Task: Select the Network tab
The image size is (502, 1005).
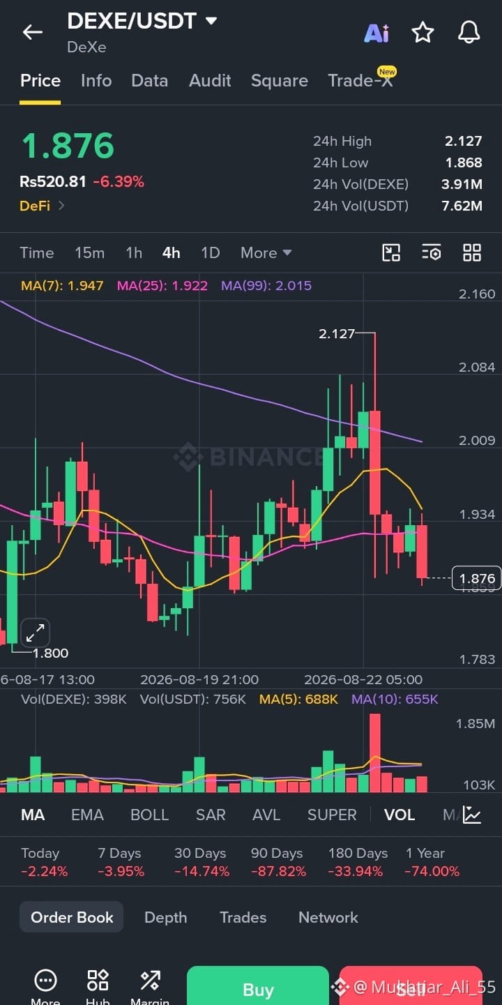Action: pos(328,917)
